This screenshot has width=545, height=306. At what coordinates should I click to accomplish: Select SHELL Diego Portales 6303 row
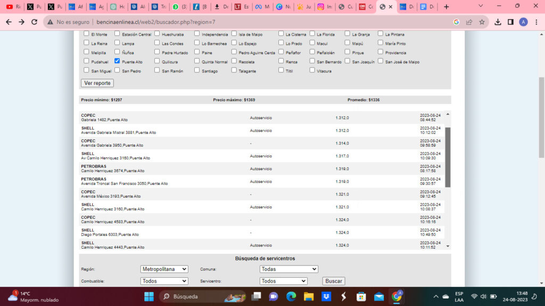click(x=261, y=233)
